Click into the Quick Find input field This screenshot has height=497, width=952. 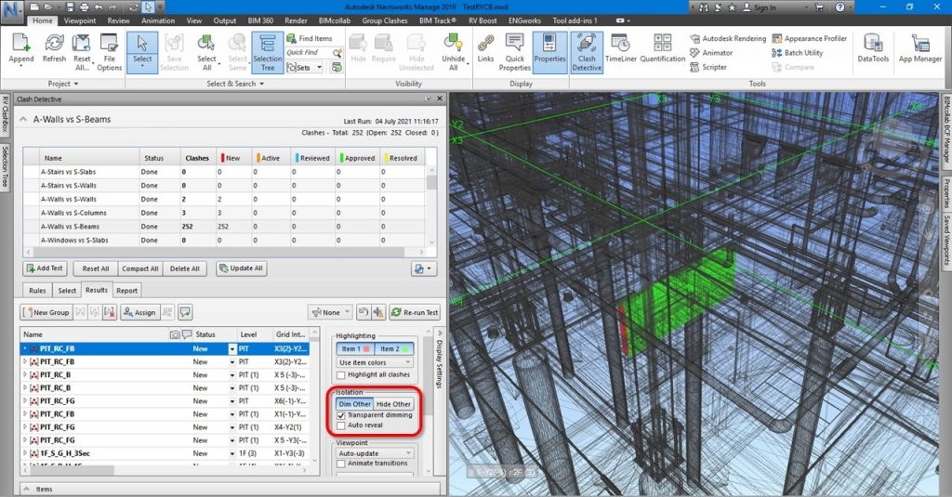point(308,53)
